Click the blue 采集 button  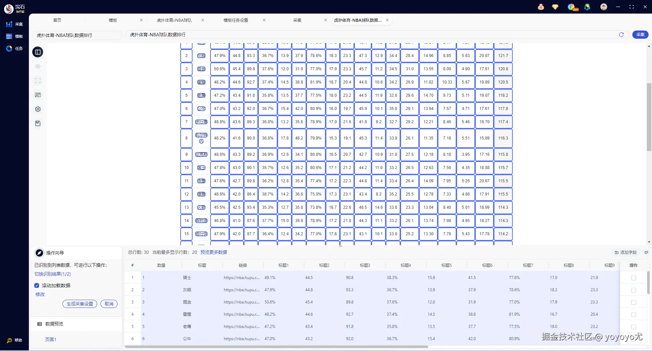click(x=640, y=35)
